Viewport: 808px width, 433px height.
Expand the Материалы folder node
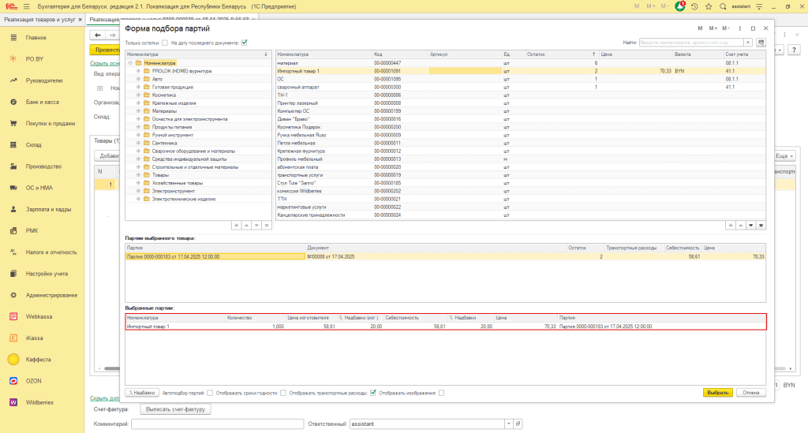click(x=138, y=111)
